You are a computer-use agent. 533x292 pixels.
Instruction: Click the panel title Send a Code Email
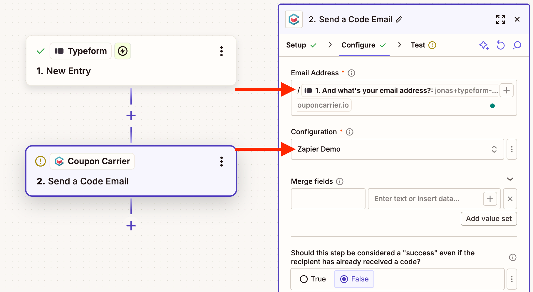pos(356,20)
